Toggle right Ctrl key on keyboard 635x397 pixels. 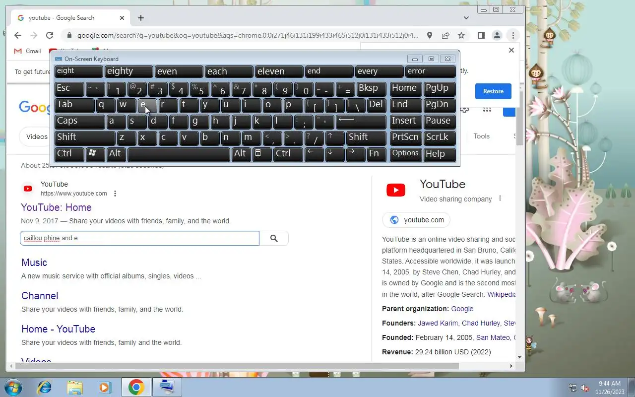tap(288, 154)
